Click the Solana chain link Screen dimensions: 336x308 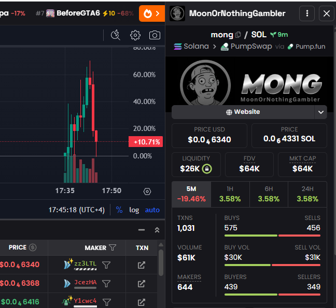point(191,46)
